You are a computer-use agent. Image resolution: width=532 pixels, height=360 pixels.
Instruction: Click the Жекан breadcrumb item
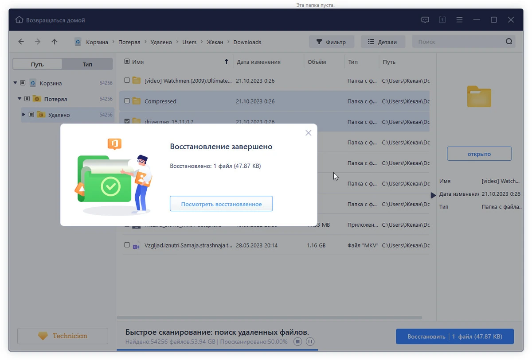[215, 42]
